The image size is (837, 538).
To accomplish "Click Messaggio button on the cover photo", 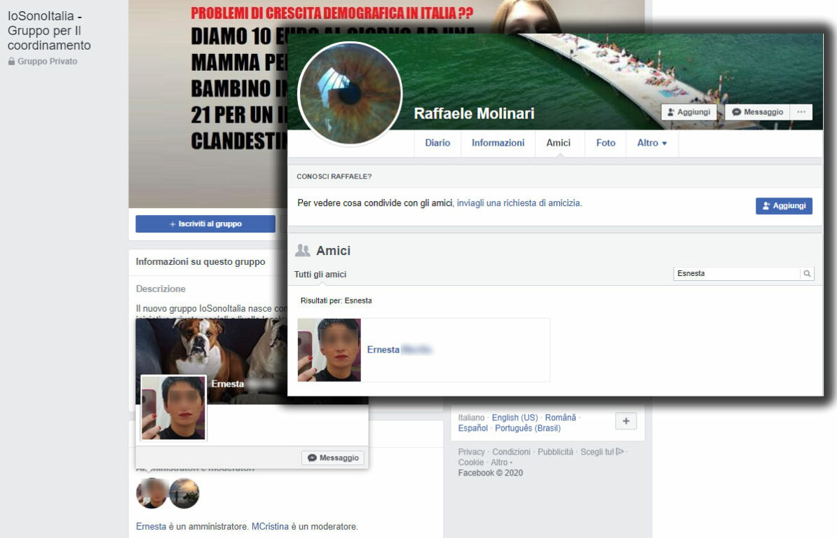I will 758,112.
